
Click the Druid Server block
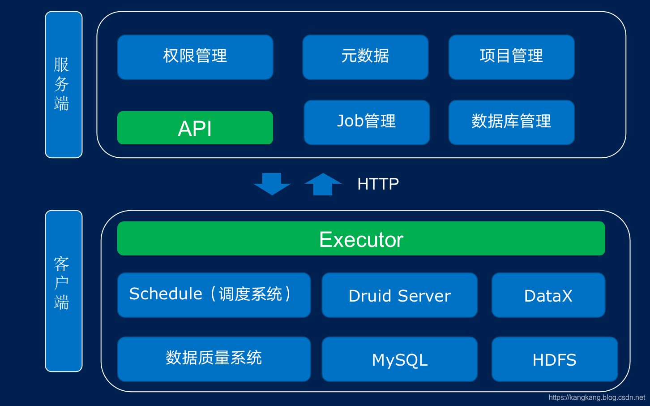click(400, 295)
